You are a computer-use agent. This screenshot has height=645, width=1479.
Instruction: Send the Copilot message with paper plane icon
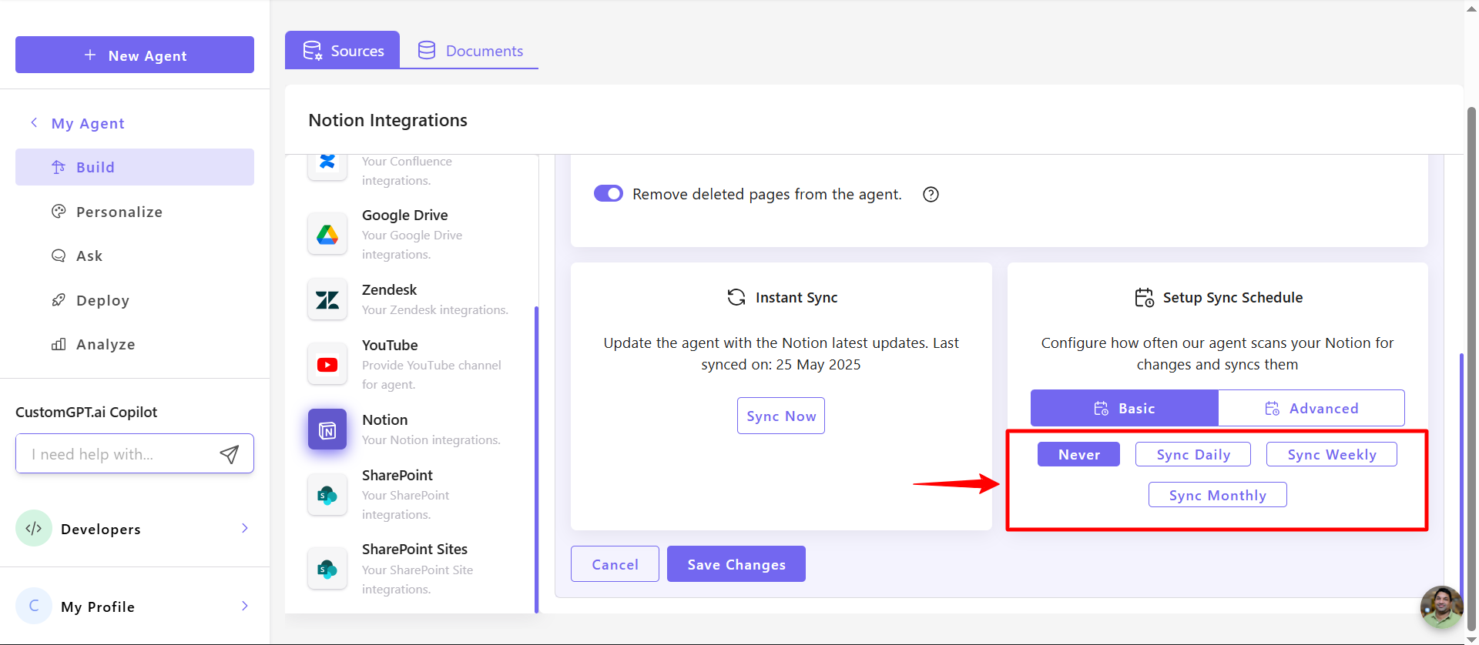pyautogui.click(x=230, y=454)
